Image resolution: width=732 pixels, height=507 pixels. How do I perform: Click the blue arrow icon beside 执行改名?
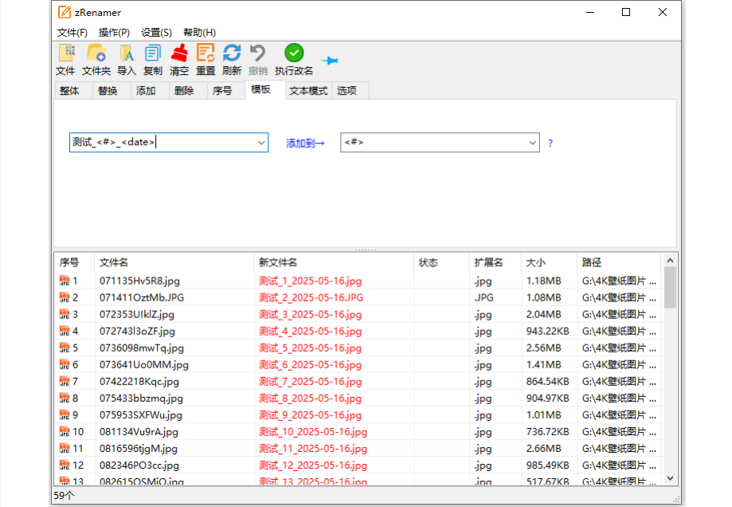pyautogui.click(x=330, y=58)
